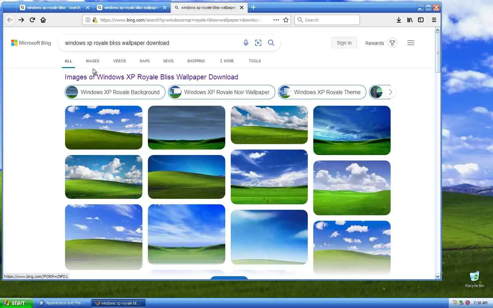Image resolution: width=493 pixels, height=308 pixels.
Task: Select the NEWS search tab
Action: tap(168, 61)
